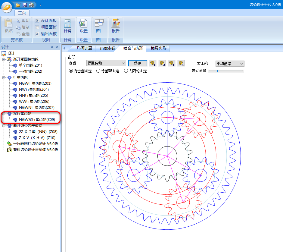Select 一对齿轮(Z02) tree item
Image resolution: width=283 pixels, height=252 pixels.
pos(30,71)
